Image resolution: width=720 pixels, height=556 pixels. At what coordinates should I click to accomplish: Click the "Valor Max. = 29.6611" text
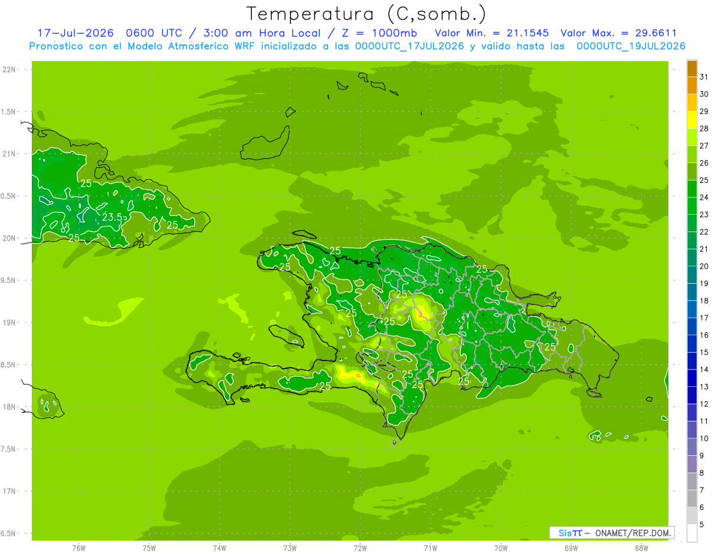619,33
